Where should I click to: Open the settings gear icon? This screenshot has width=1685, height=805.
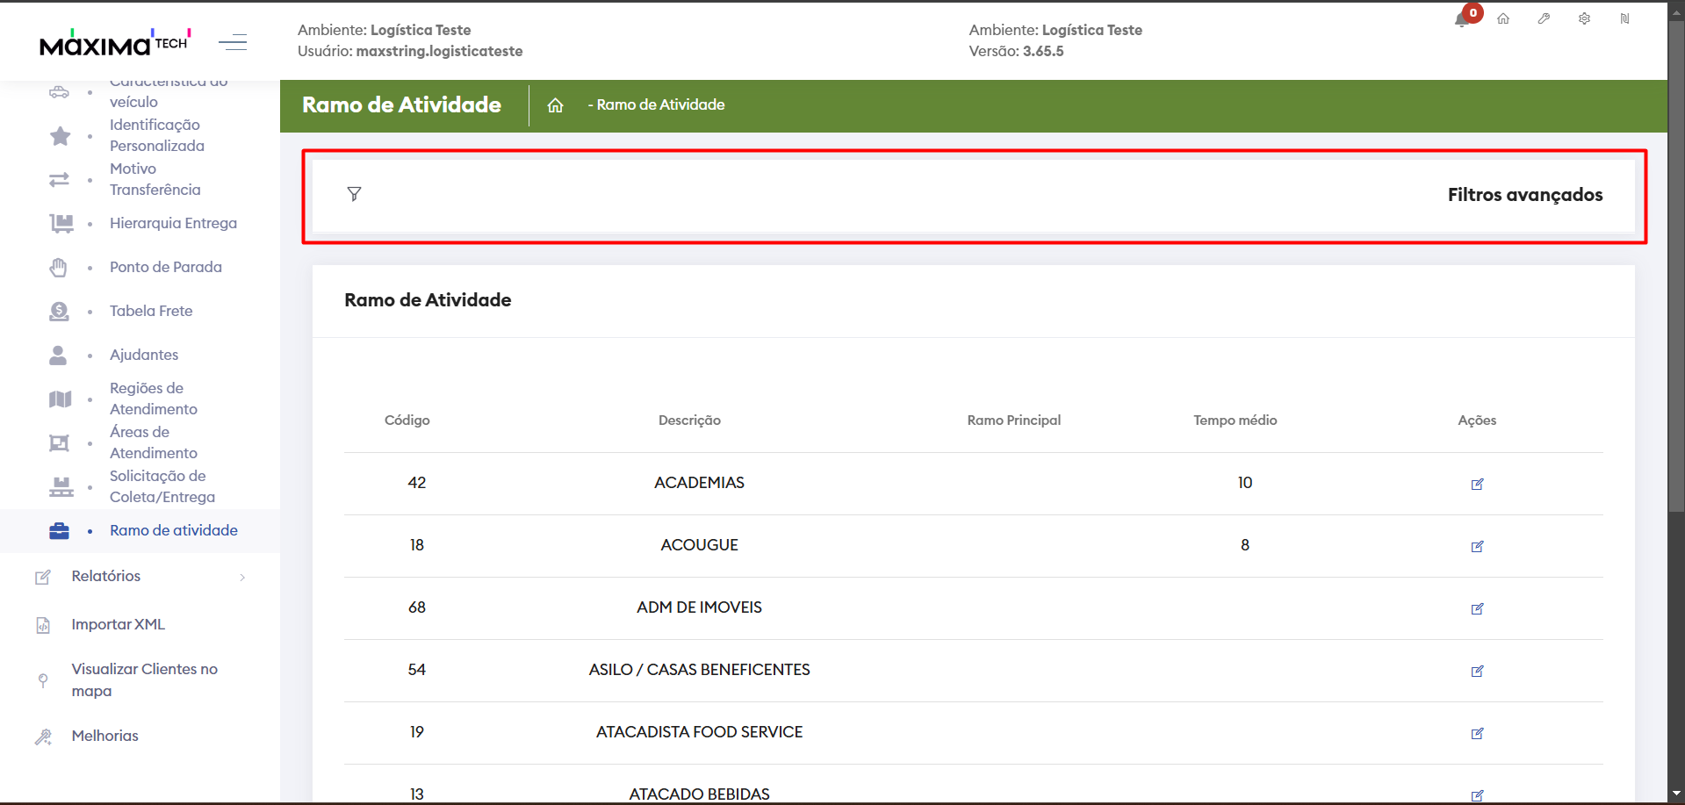tap(1584, 18)
